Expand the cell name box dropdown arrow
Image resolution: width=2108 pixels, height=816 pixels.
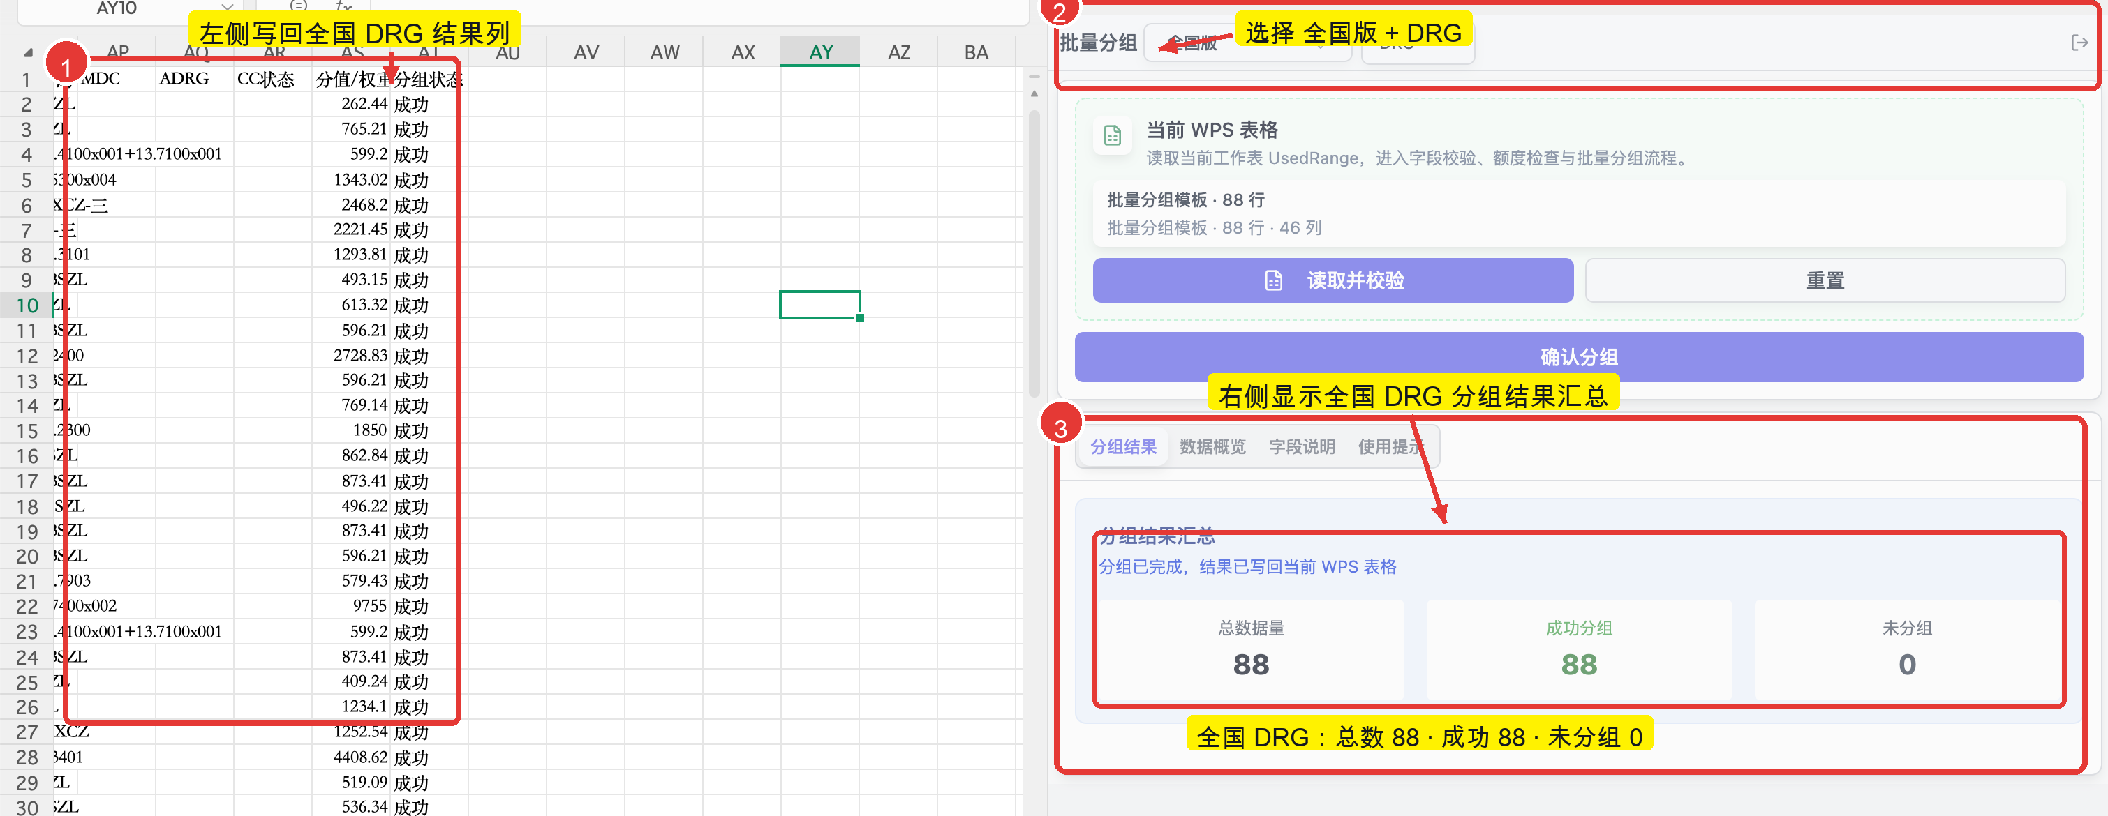pyautogui.click(x=227, y=8)
